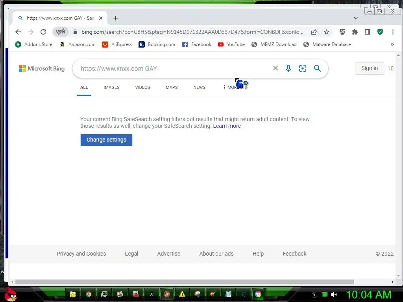Open the yellow folder taskbar icon
The image size is (403, 302).
point(73,294)
